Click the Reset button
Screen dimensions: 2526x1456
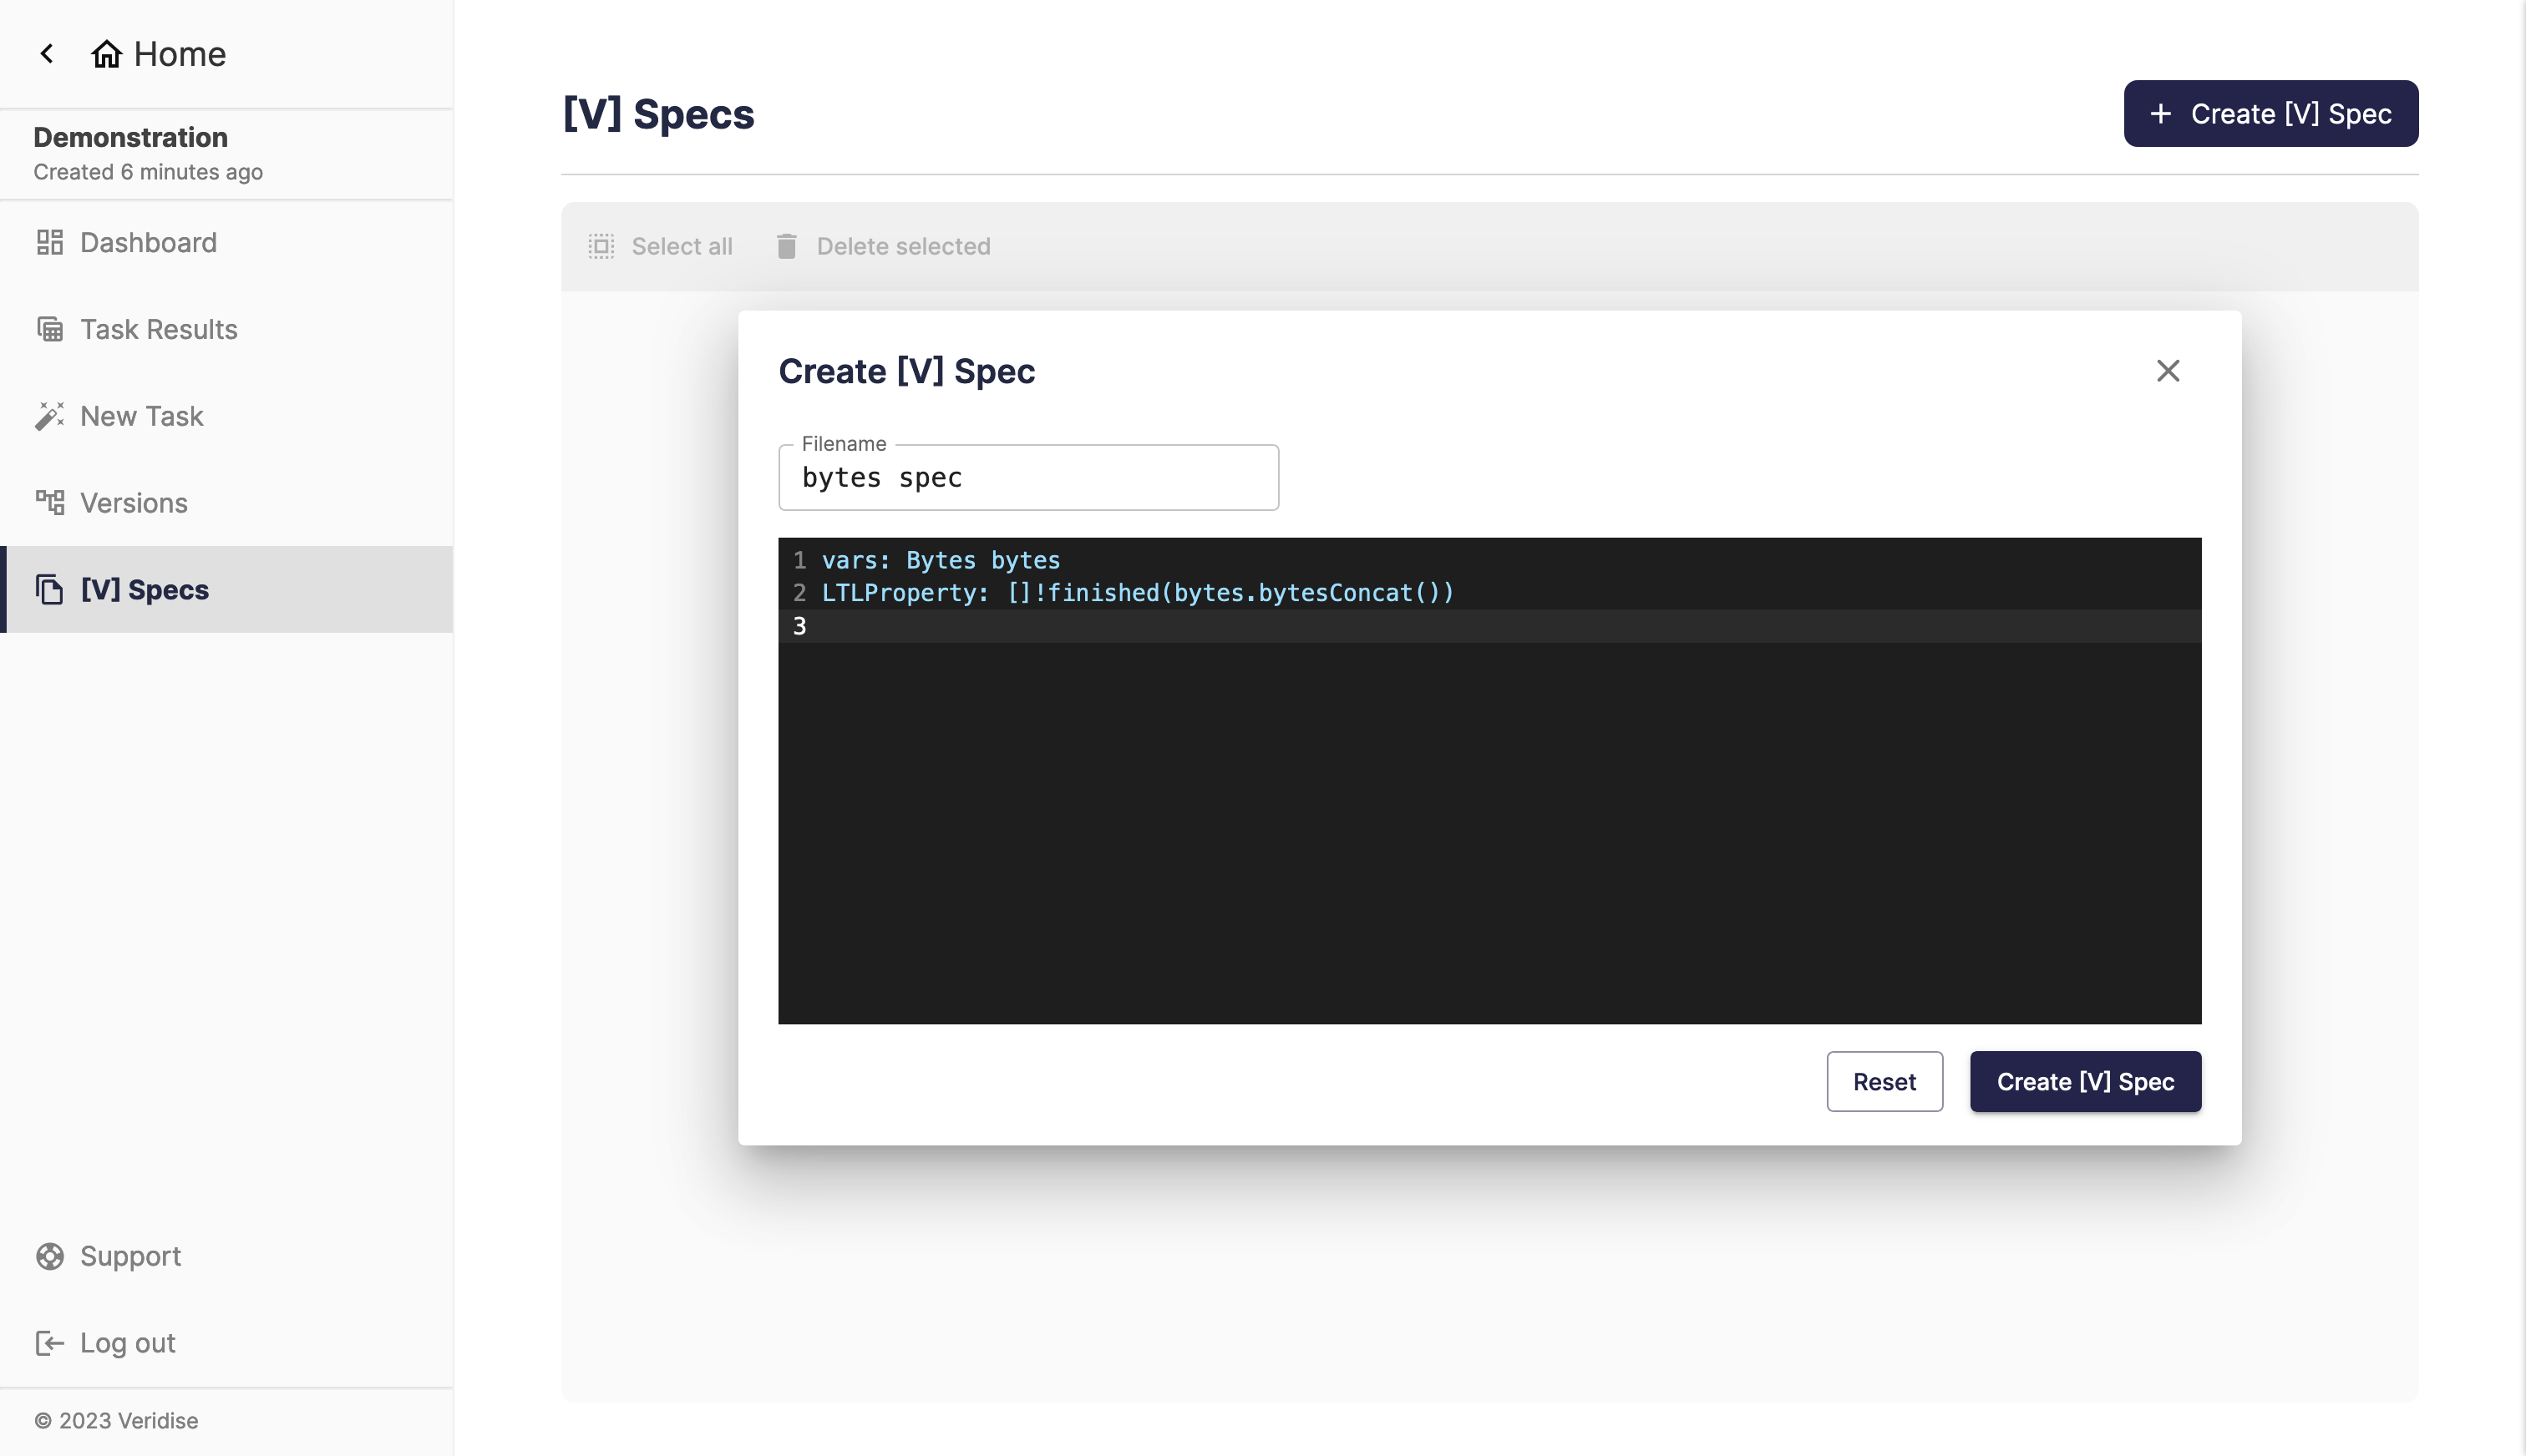coord(1884,1082)
